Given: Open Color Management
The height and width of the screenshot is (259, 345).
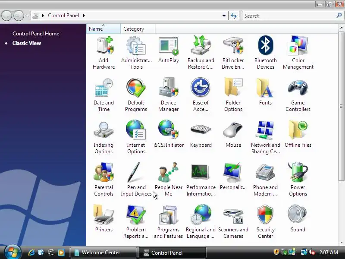Looking at the screenshot, I should (x=298, y=53).
